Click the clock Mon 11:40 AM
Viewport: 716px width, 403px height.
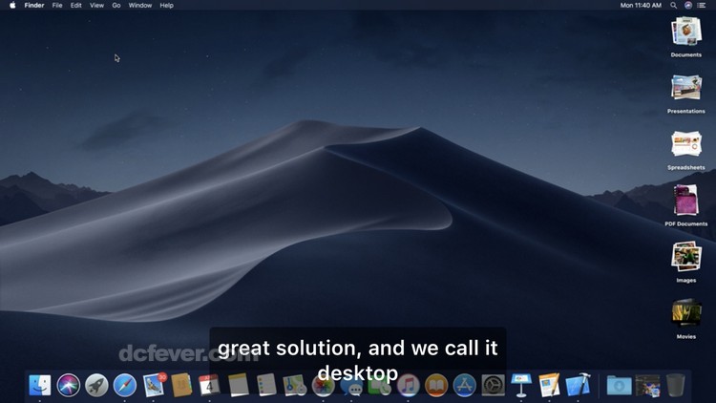pyautogui.click(x=641, y=6)
